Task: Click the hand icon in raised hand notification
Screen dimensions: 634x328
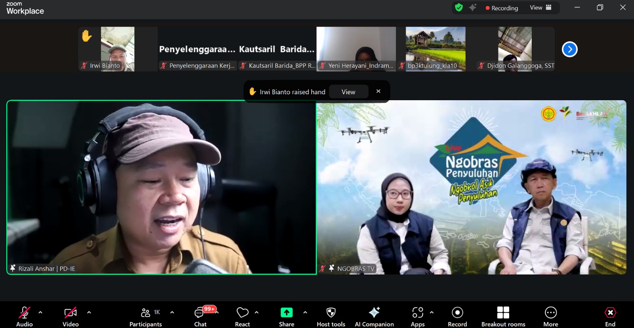Action: (252, 92)
